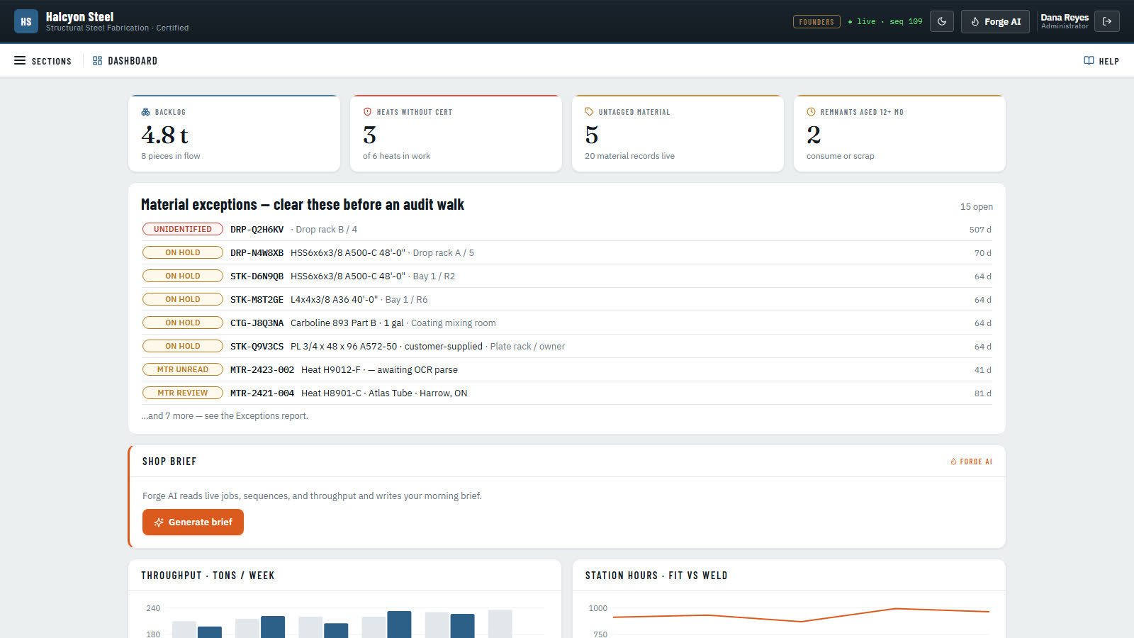Open the Backlog 4.8 t card
The image size is (1134, 638).
[x=234, y=133]
